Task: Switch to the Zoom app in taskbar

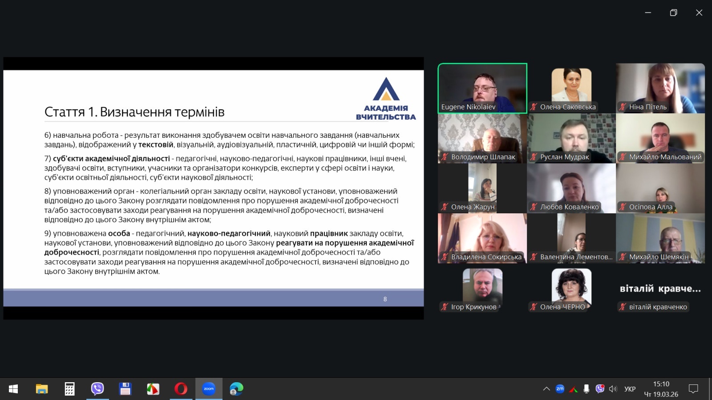Action: (x=209, y=389)
